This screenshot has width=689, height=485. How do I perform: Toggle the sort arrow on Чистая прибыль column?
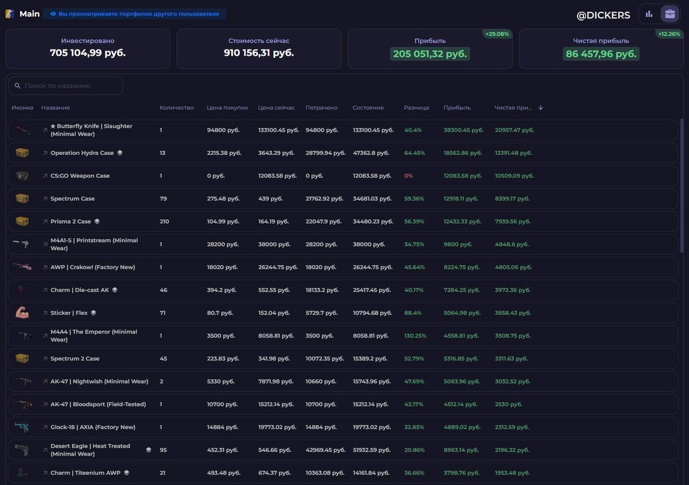point(540,107)
